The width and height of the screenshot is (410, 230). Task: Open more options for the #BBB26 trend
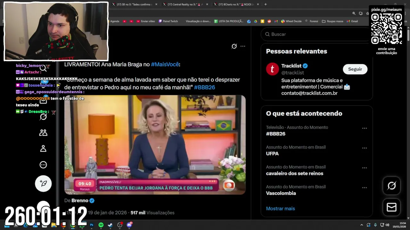364,128
